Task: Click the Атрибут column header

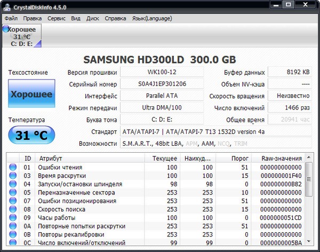Action: (90, 158)
